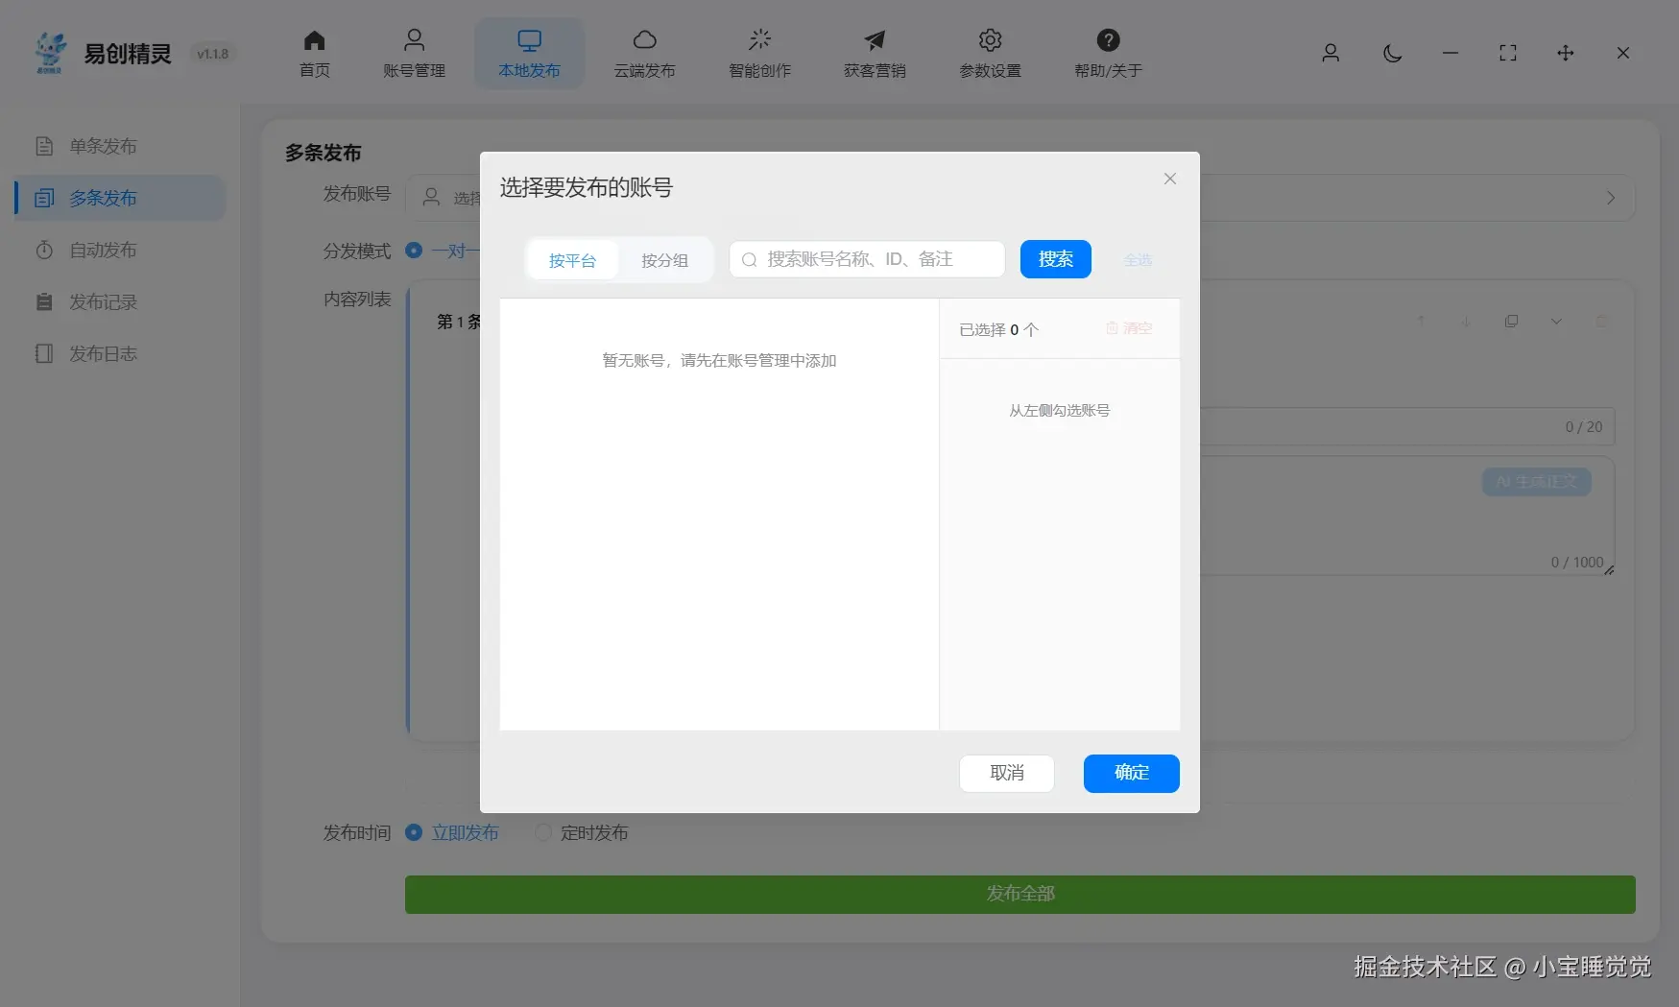Open 参数设置 settings
The height and width of the screenshot is (1007, 1679).
(989, 53)
